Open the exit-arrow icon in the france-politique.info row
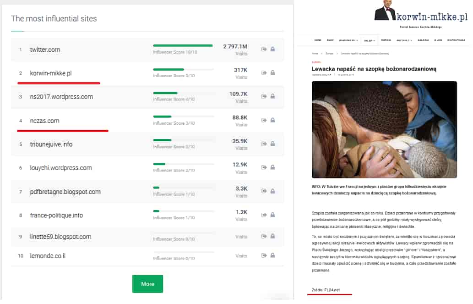 click(264, 215)
